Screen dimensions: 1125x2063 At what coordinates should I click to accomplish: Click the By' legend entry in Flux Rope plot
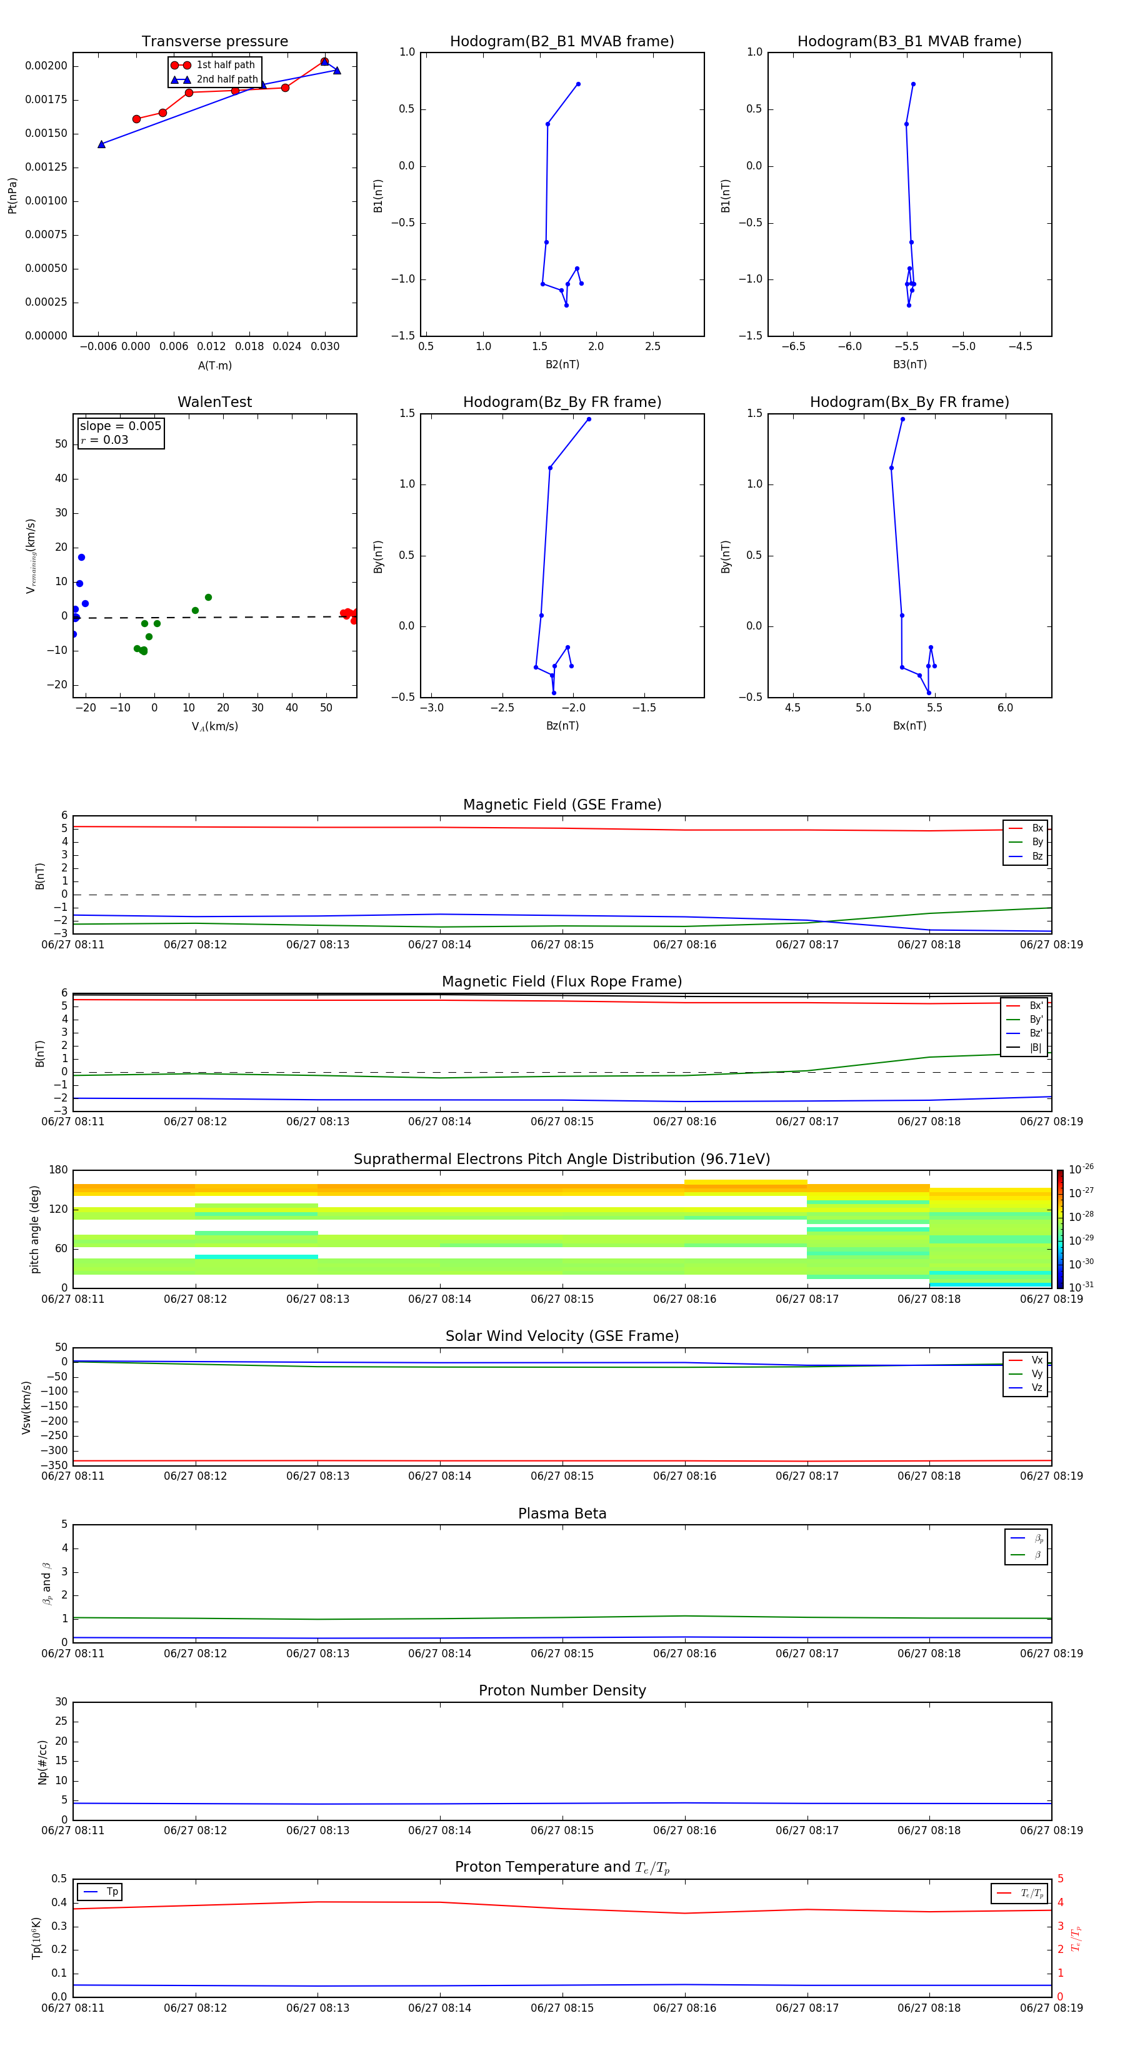(1025, 1020)
